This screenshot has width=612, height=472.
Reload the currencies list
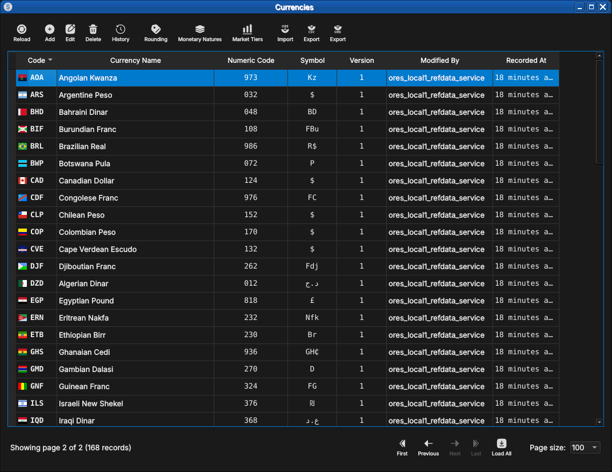pyautogui.click(x=22, y=33)
